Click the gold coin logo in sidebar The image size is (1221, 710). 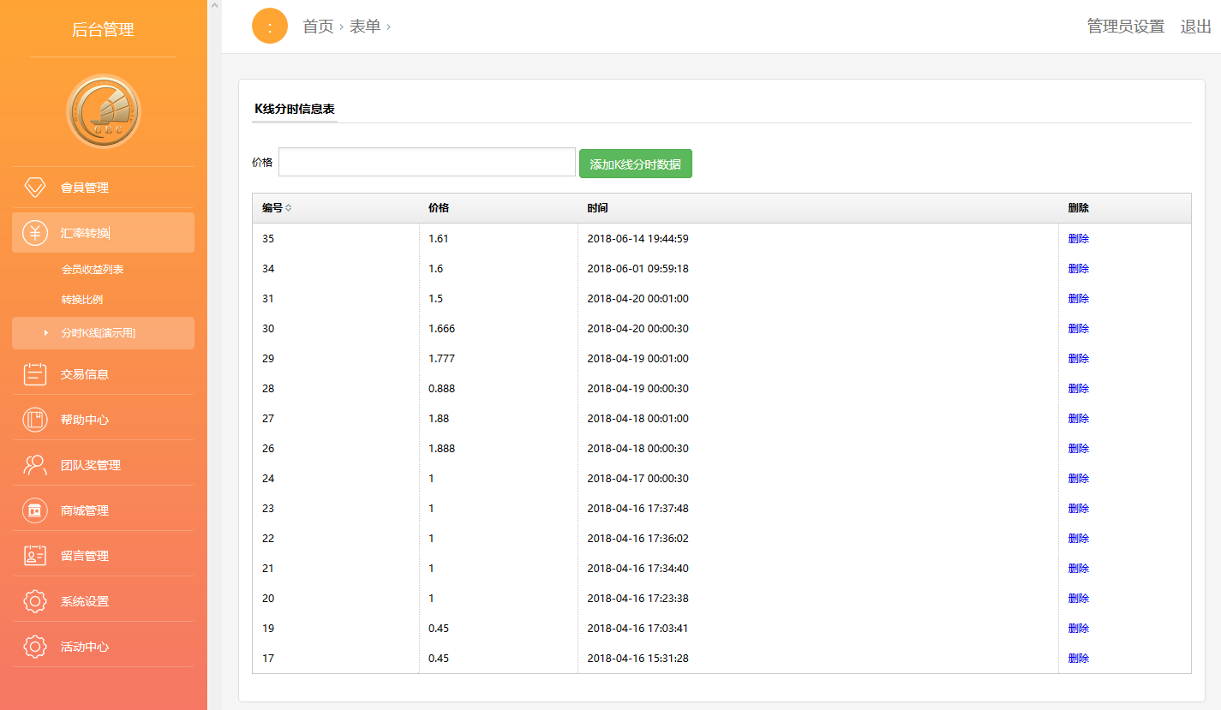tap(103, 111)
